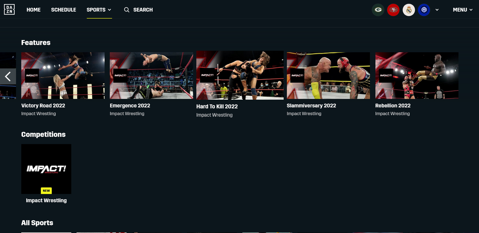Click the DAZN logo
This screenshot has height=233, width=479.
(x=9, y=9)
